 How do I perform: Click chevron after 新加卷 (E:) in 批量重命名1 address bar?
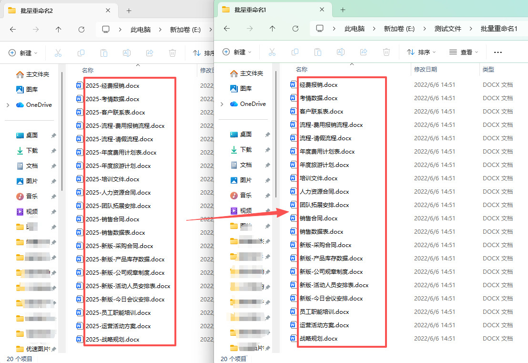pyautogui.click(x=424, y=29)
